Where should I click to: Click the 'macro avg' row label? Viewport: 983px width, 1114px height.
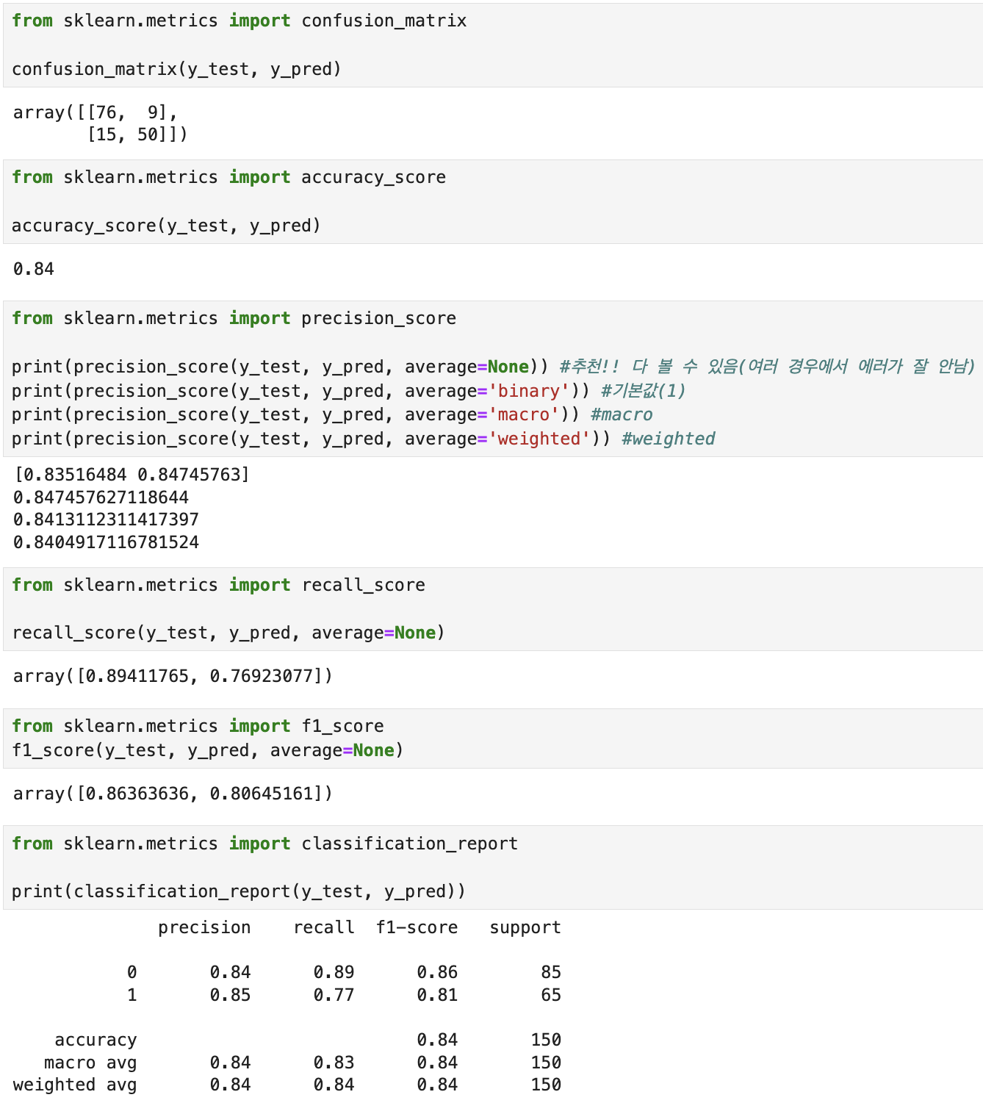90,1063
